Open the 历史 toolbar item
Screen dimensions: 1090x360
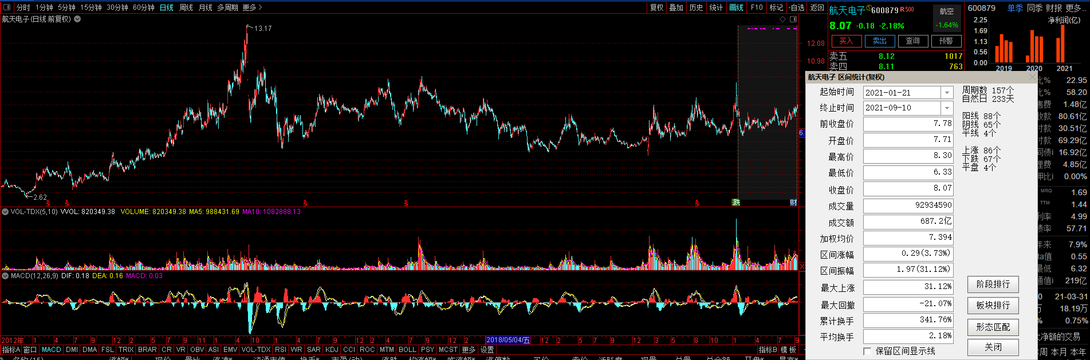pos(697,7)
